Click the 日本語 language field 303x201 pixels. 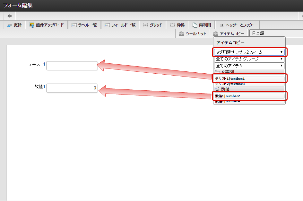(276, 33)
